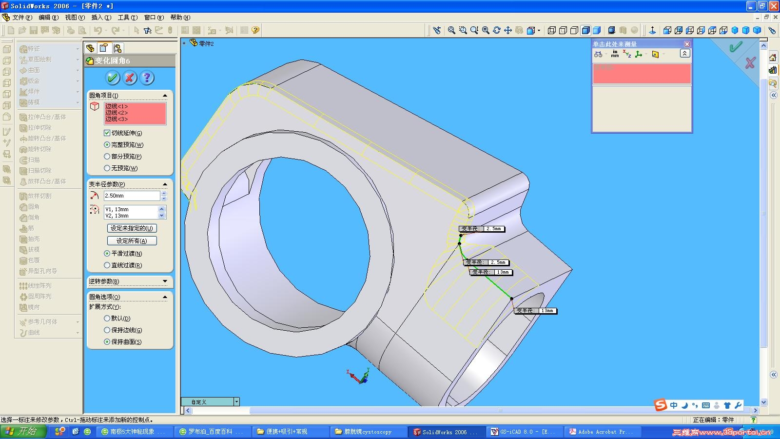Select 完整预览 full preview option
Viewport: 780px width, 439px height.
(x=107, y=144)
